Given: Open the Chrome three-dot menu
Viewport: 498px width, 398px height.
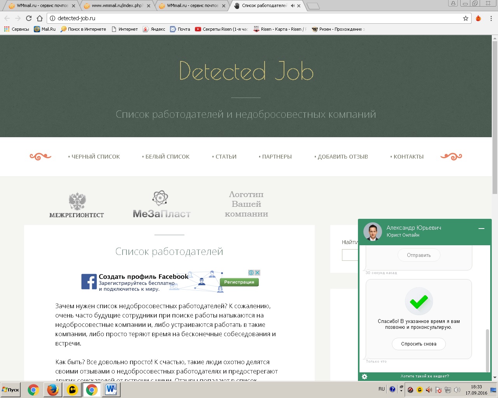Looking at the screenshot, I should (491, 18).
